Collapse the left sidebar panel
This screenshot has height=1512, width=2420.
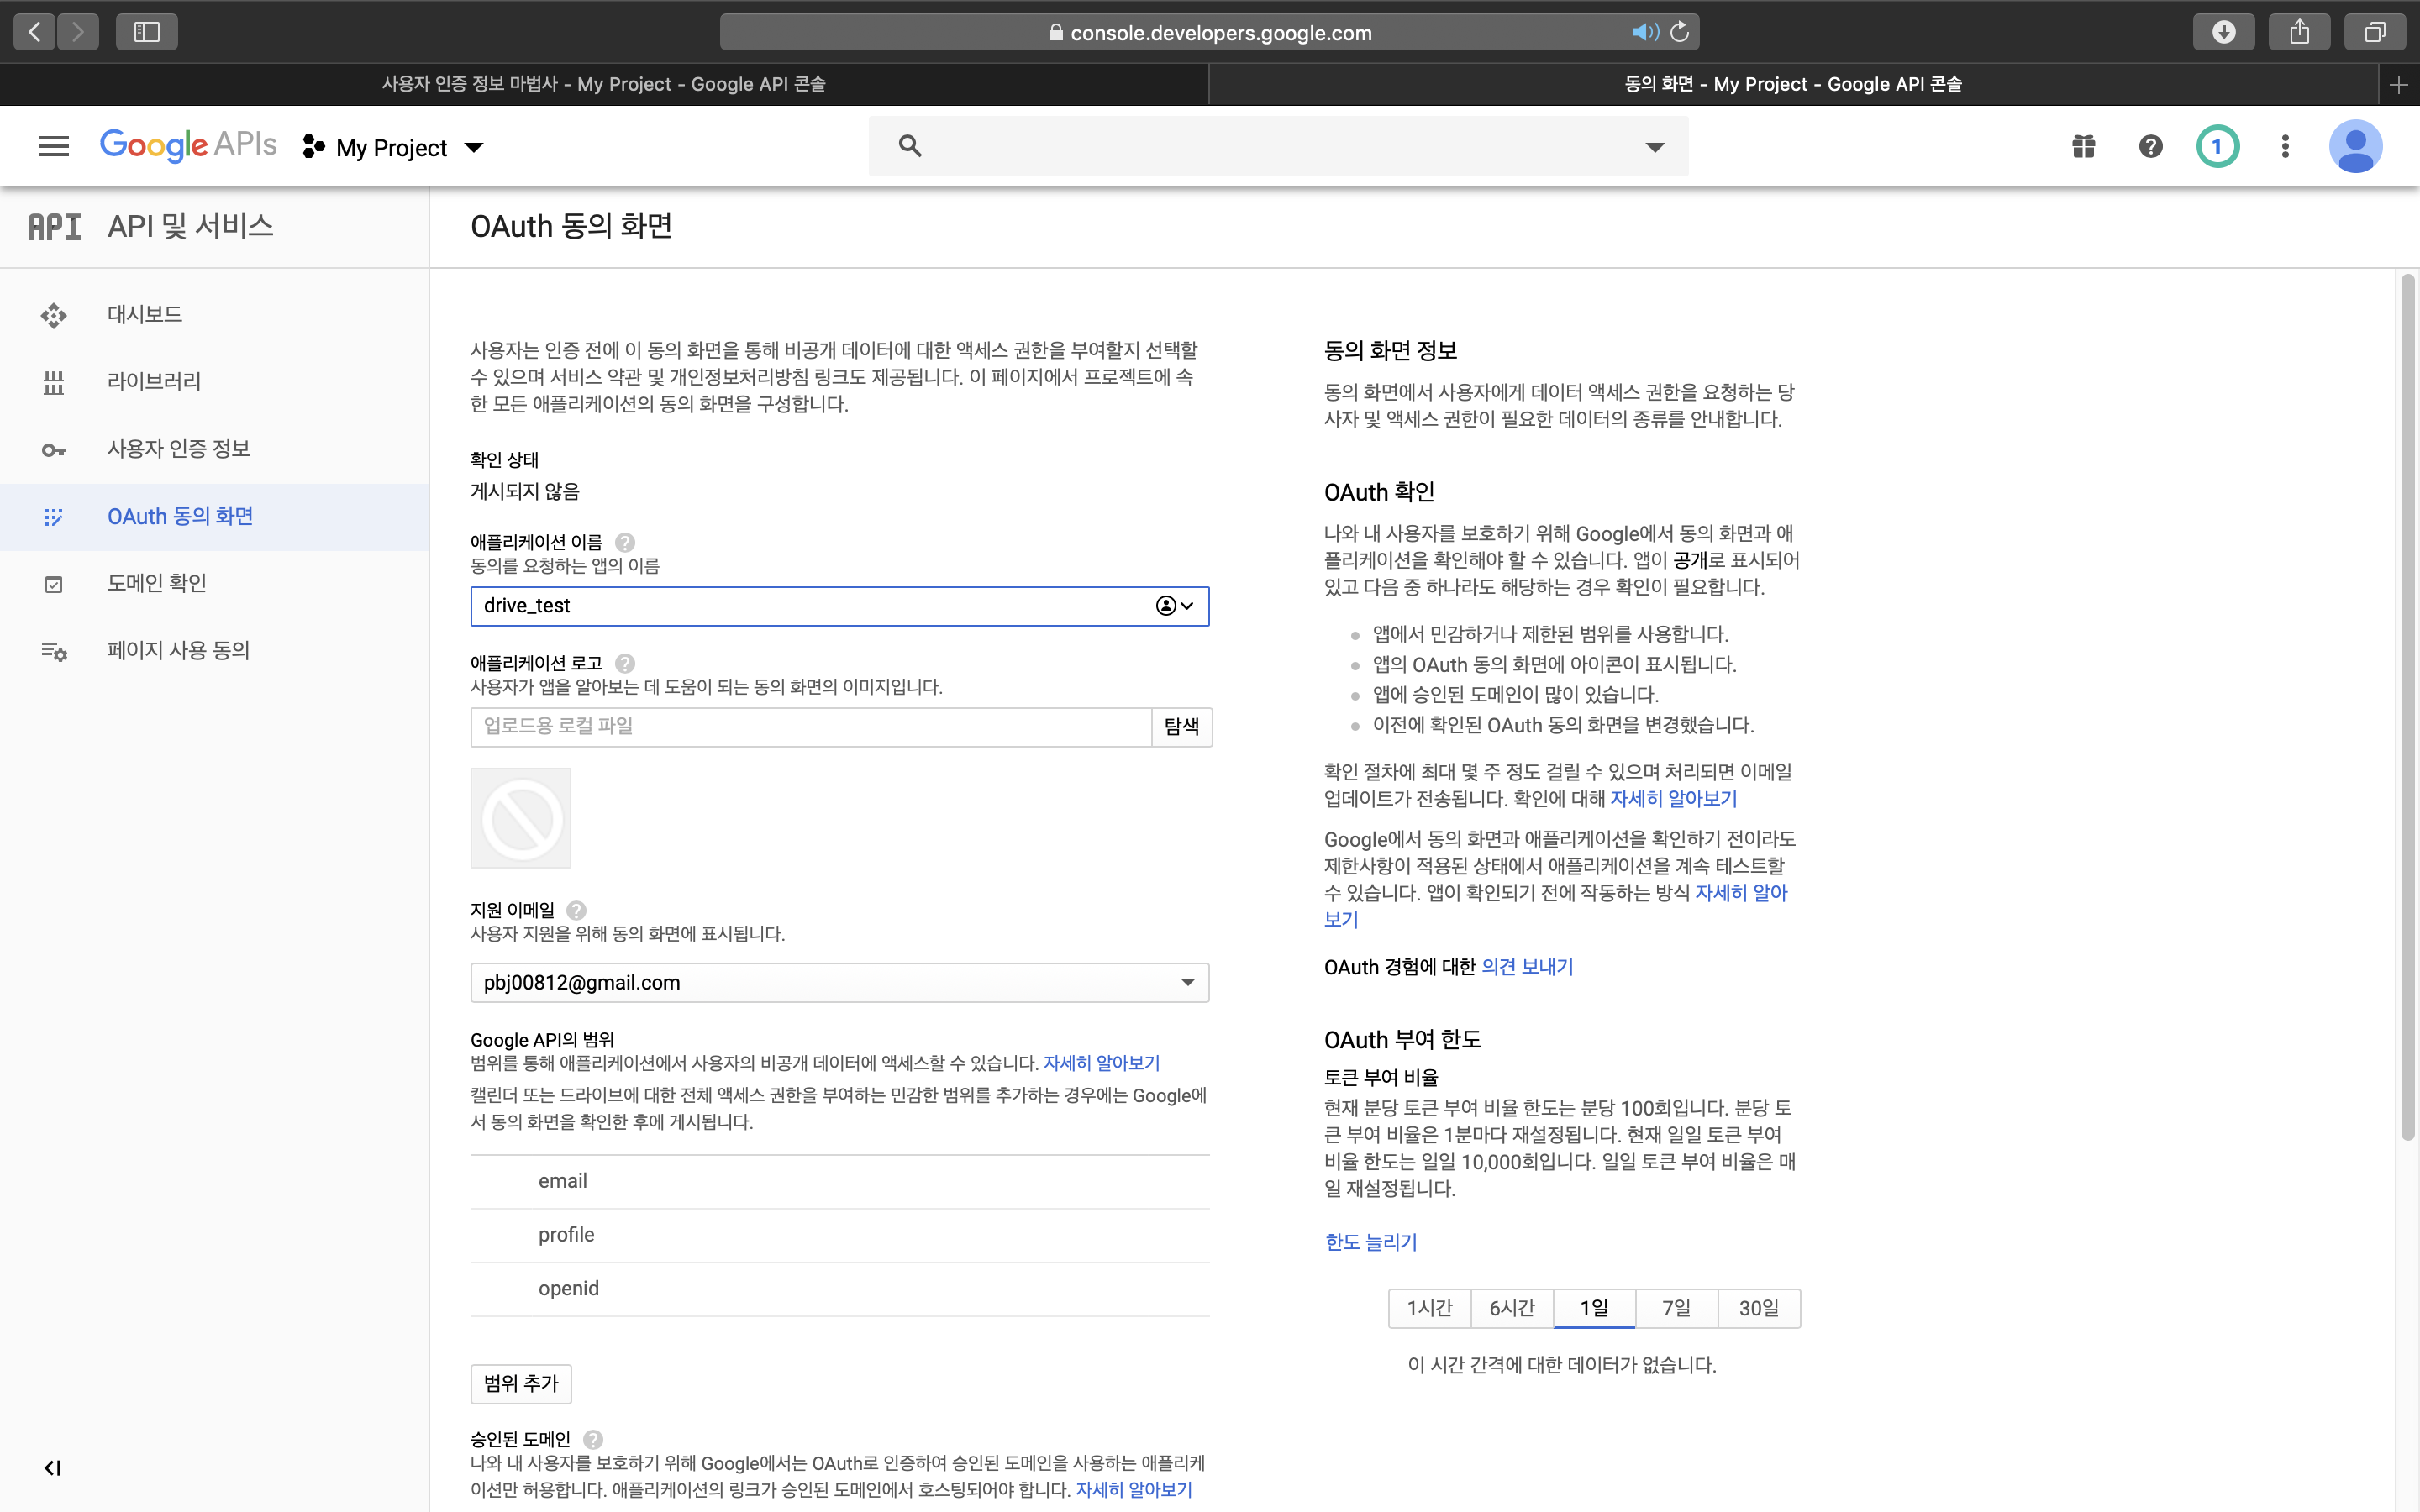click(x=53, y=1467)
